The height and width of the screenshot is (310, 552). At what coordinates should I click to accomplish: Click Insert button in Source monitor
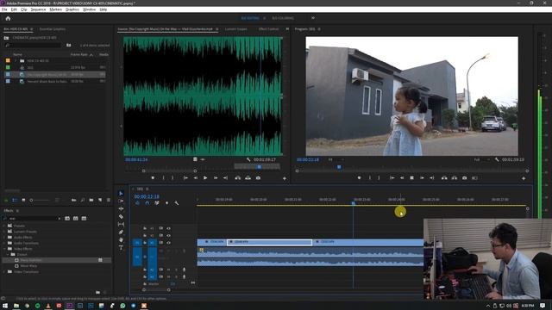(238, 178)
